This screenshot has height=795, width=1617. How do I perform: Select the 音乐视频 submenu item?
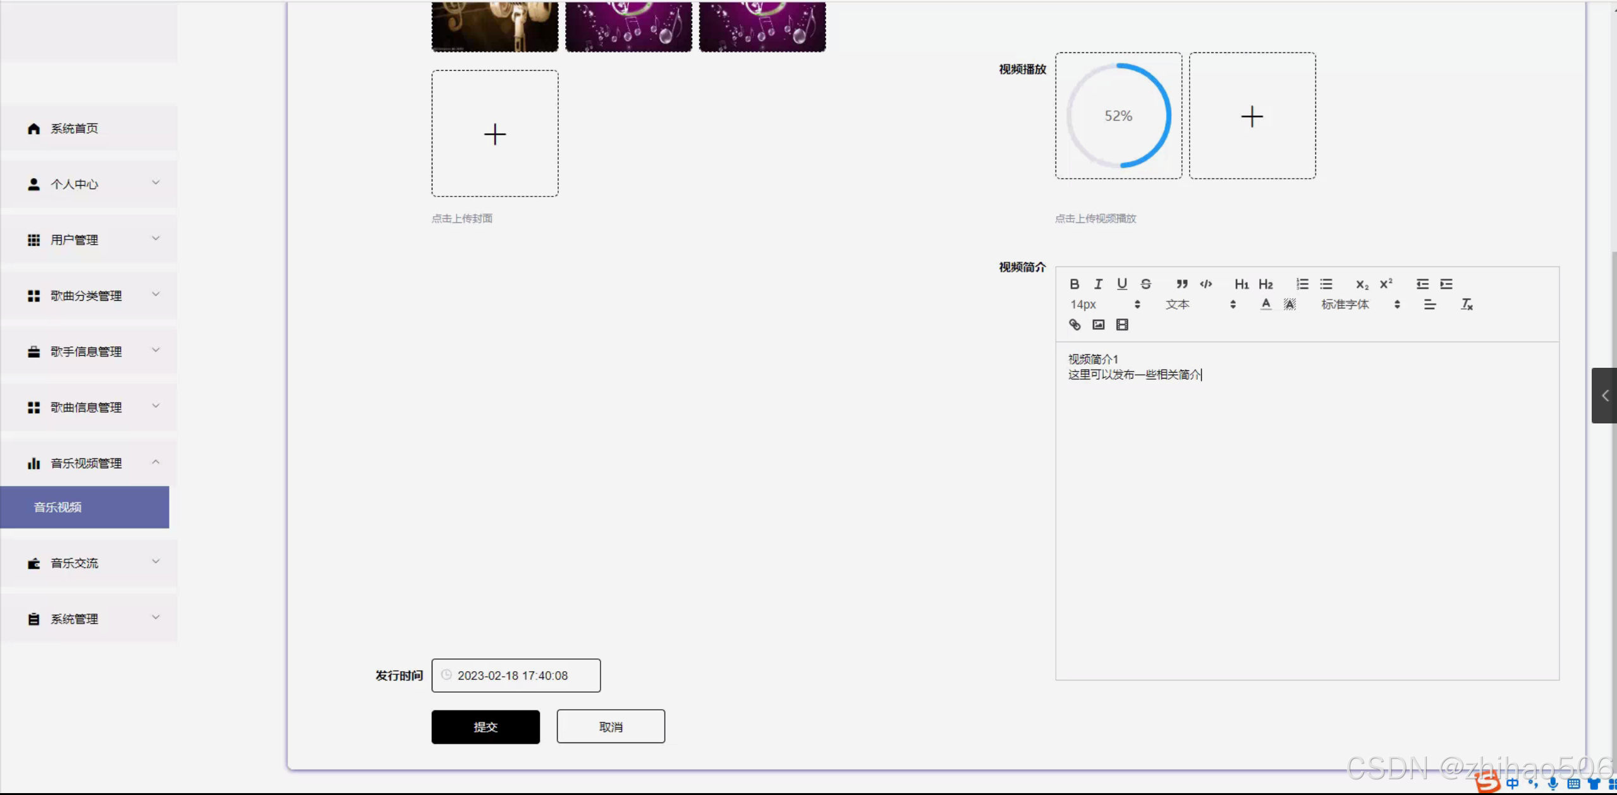[x=85, y=507]
